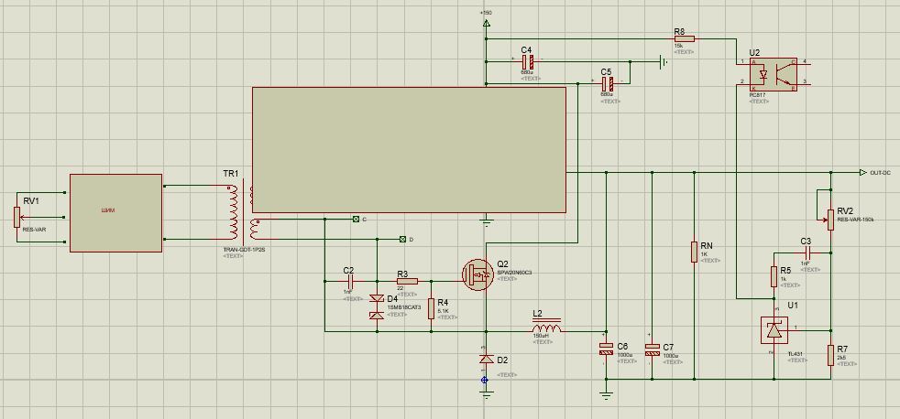The height and width of the screenshot is (419, 900).
Task: Click resistor R8 symbol
Action: click(685, 39)
